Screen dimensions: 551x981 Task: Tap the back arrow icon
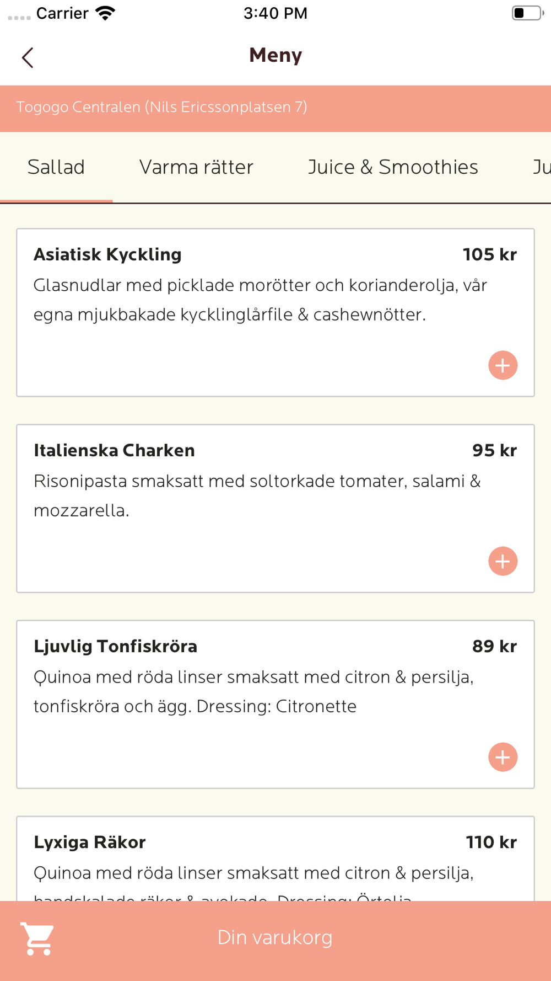[x=28, y=57]
